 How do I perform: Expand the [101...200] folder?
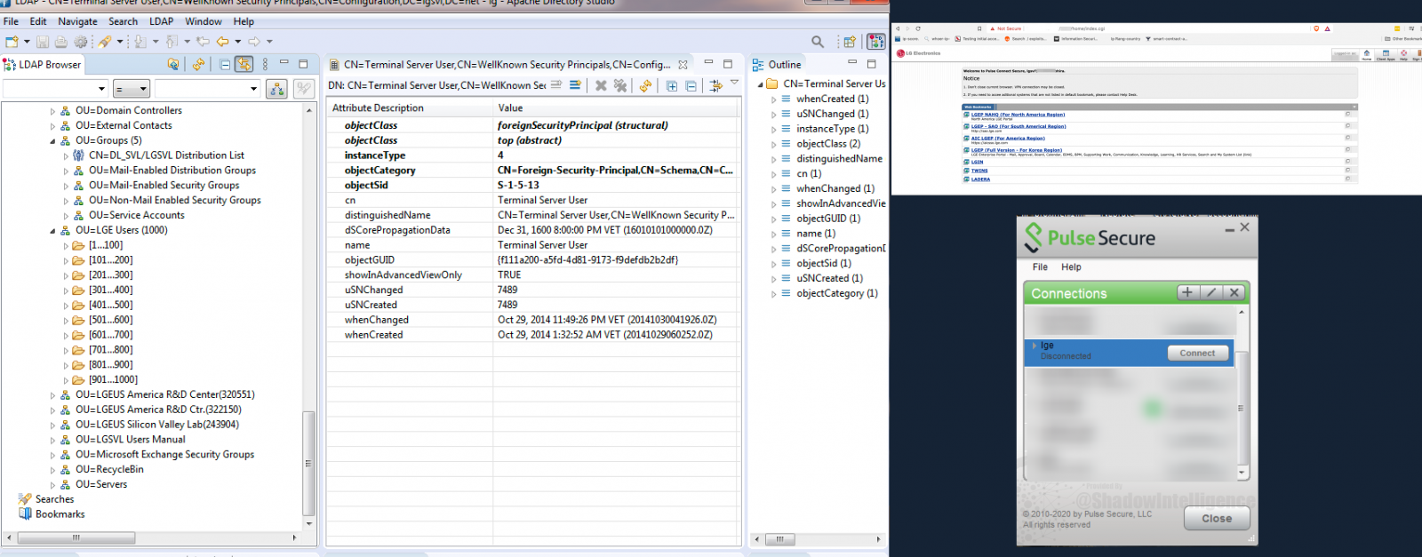[x=66, y=260]
